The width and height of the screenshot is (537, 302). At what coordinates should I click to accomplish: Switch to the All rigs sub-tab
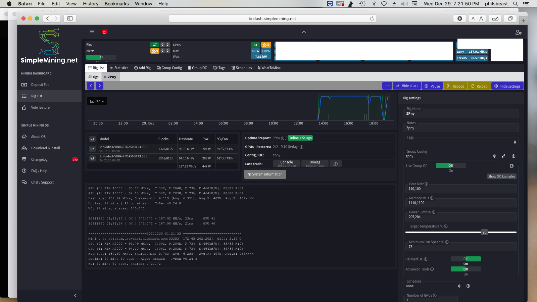point(93,77)
